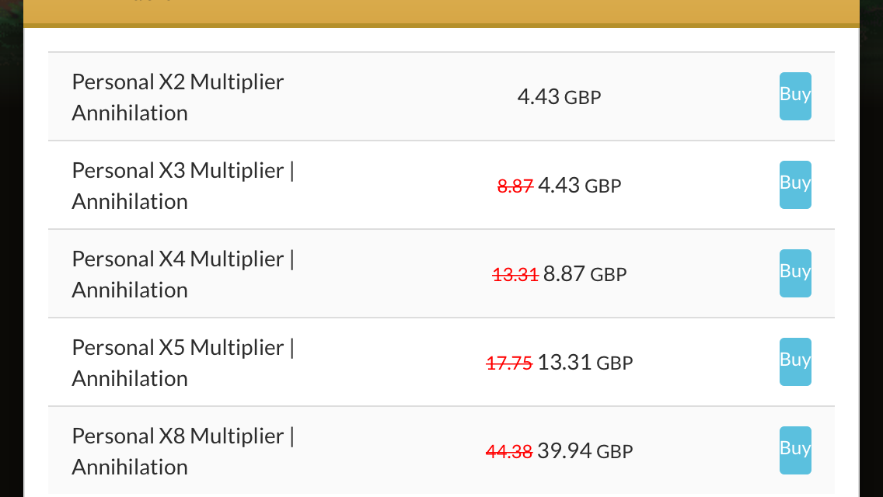This screenshot has height=497, width=883.
Task: Click the 4.43 GBP discounted X3 price
Action: pos(580,185)
